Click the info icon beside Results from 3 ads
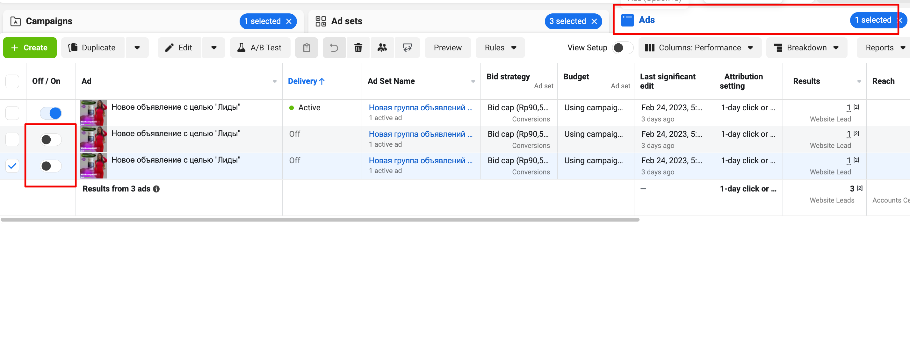Viewport: 910px width, 351px height. pyautogui.click(x=156, y=189)
